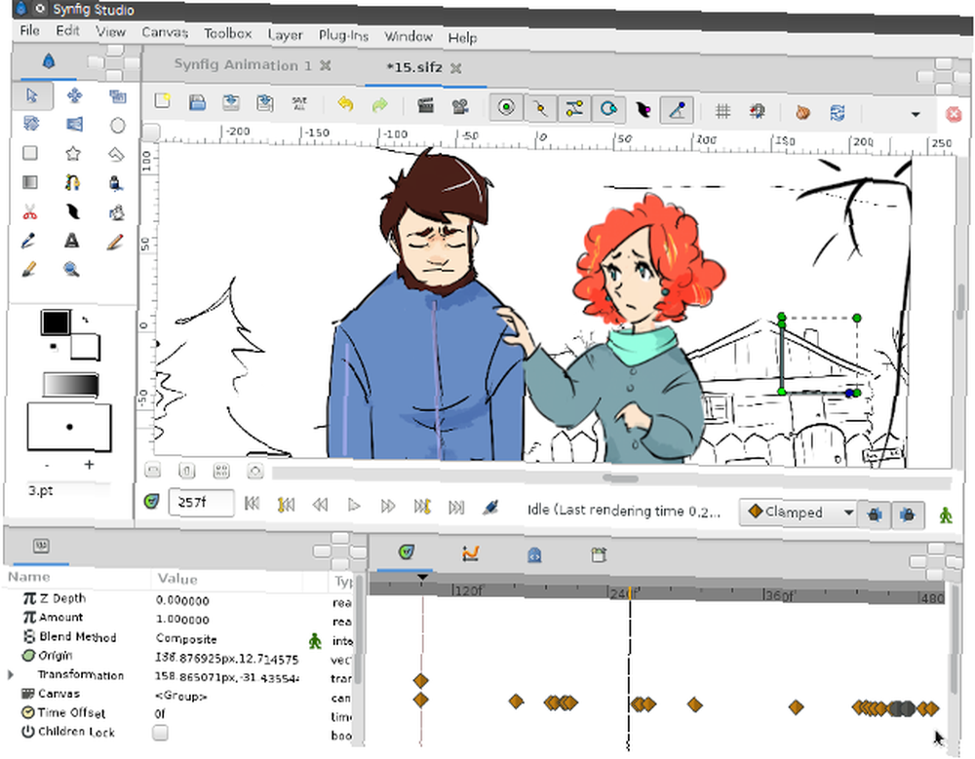This screenshot has height=759, width=975.
Task: Play the animation
Action: point(354,505)
